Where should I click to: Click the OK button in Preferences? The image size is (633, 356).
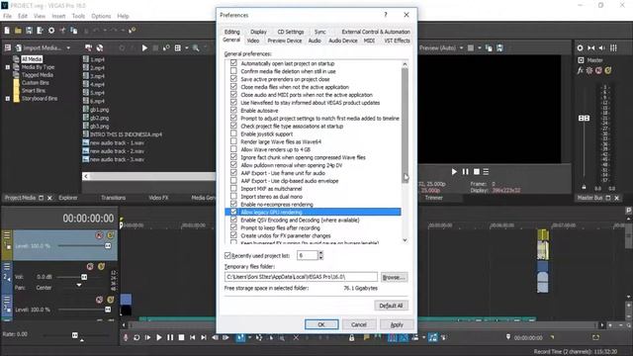pyautogui.click(x=321, y=324)
